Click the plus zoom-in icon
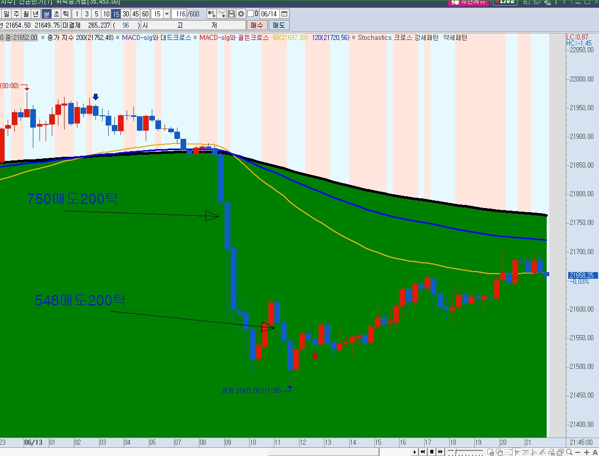Screen dimensions: 599x456 [x=586, y=452]
